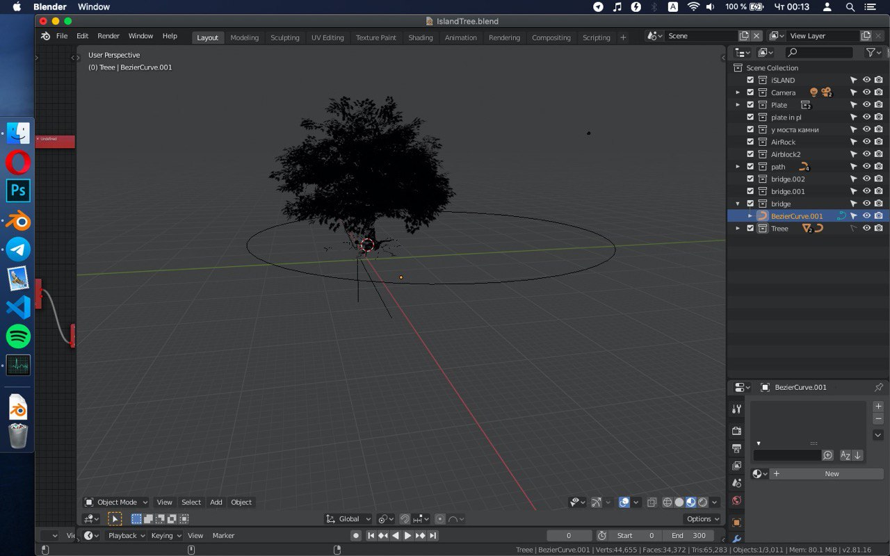The image size is (890, 556).
Task: Open the Scene properties tab
Action: 737,483
